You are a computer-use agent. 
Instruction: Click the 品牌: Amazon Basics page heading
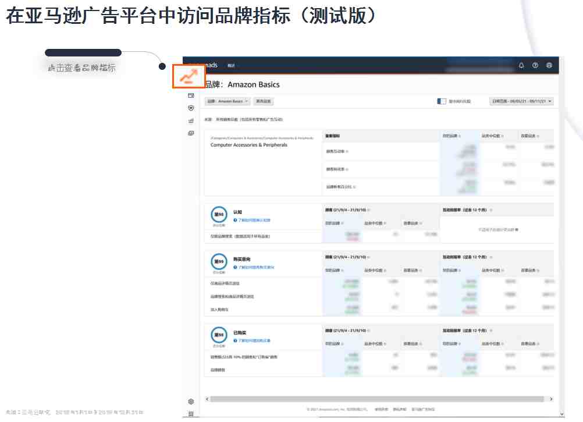coord(243,85)
